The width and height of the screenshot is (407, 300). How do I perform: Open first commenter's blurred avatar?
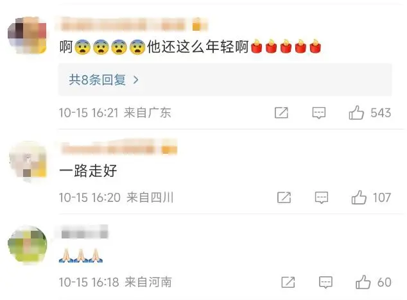coord(27,35)
